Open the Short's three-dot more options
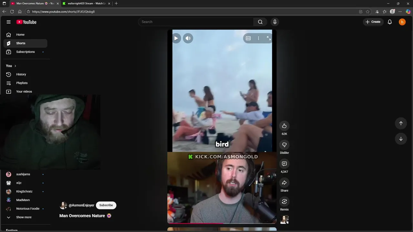Viewport: 413px width, 232px height. tap(258, 38)
